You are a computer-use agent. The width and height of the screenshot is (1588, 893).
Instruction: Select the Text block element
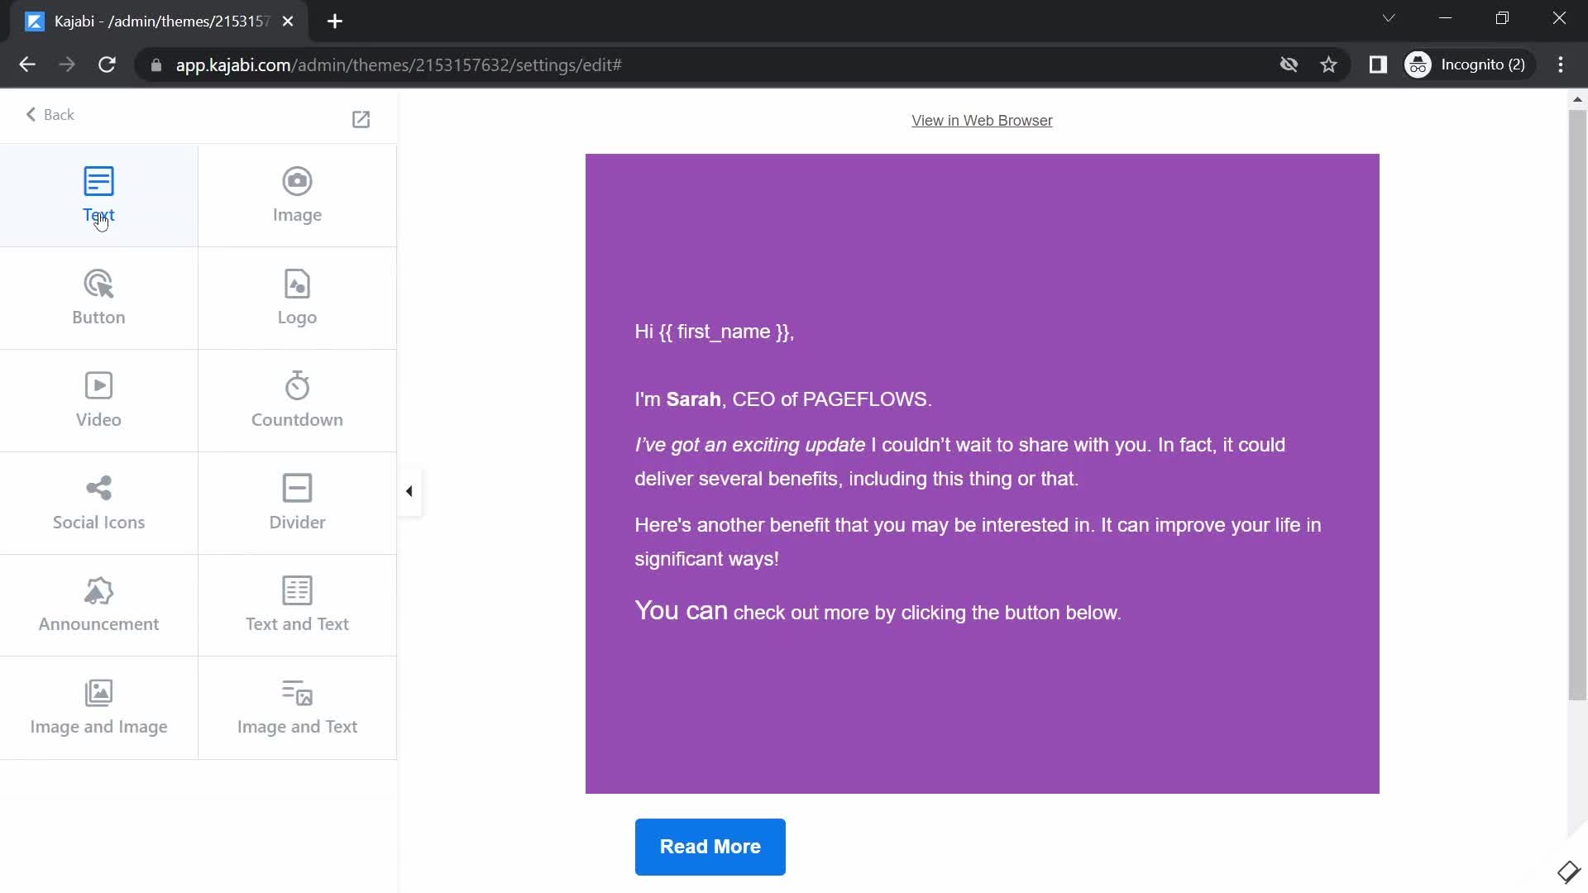pos(98,194)
